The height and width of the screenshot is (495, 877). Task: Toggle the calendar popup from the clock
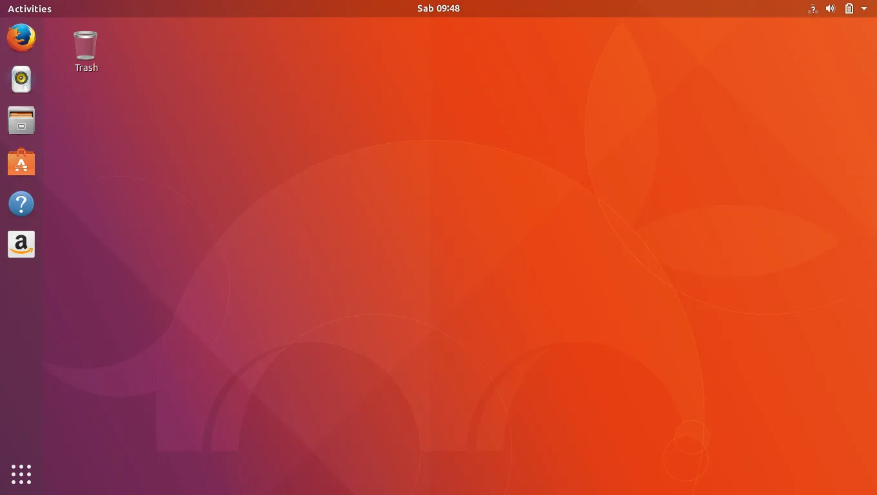pyautogui.click(x=438, y=8)
